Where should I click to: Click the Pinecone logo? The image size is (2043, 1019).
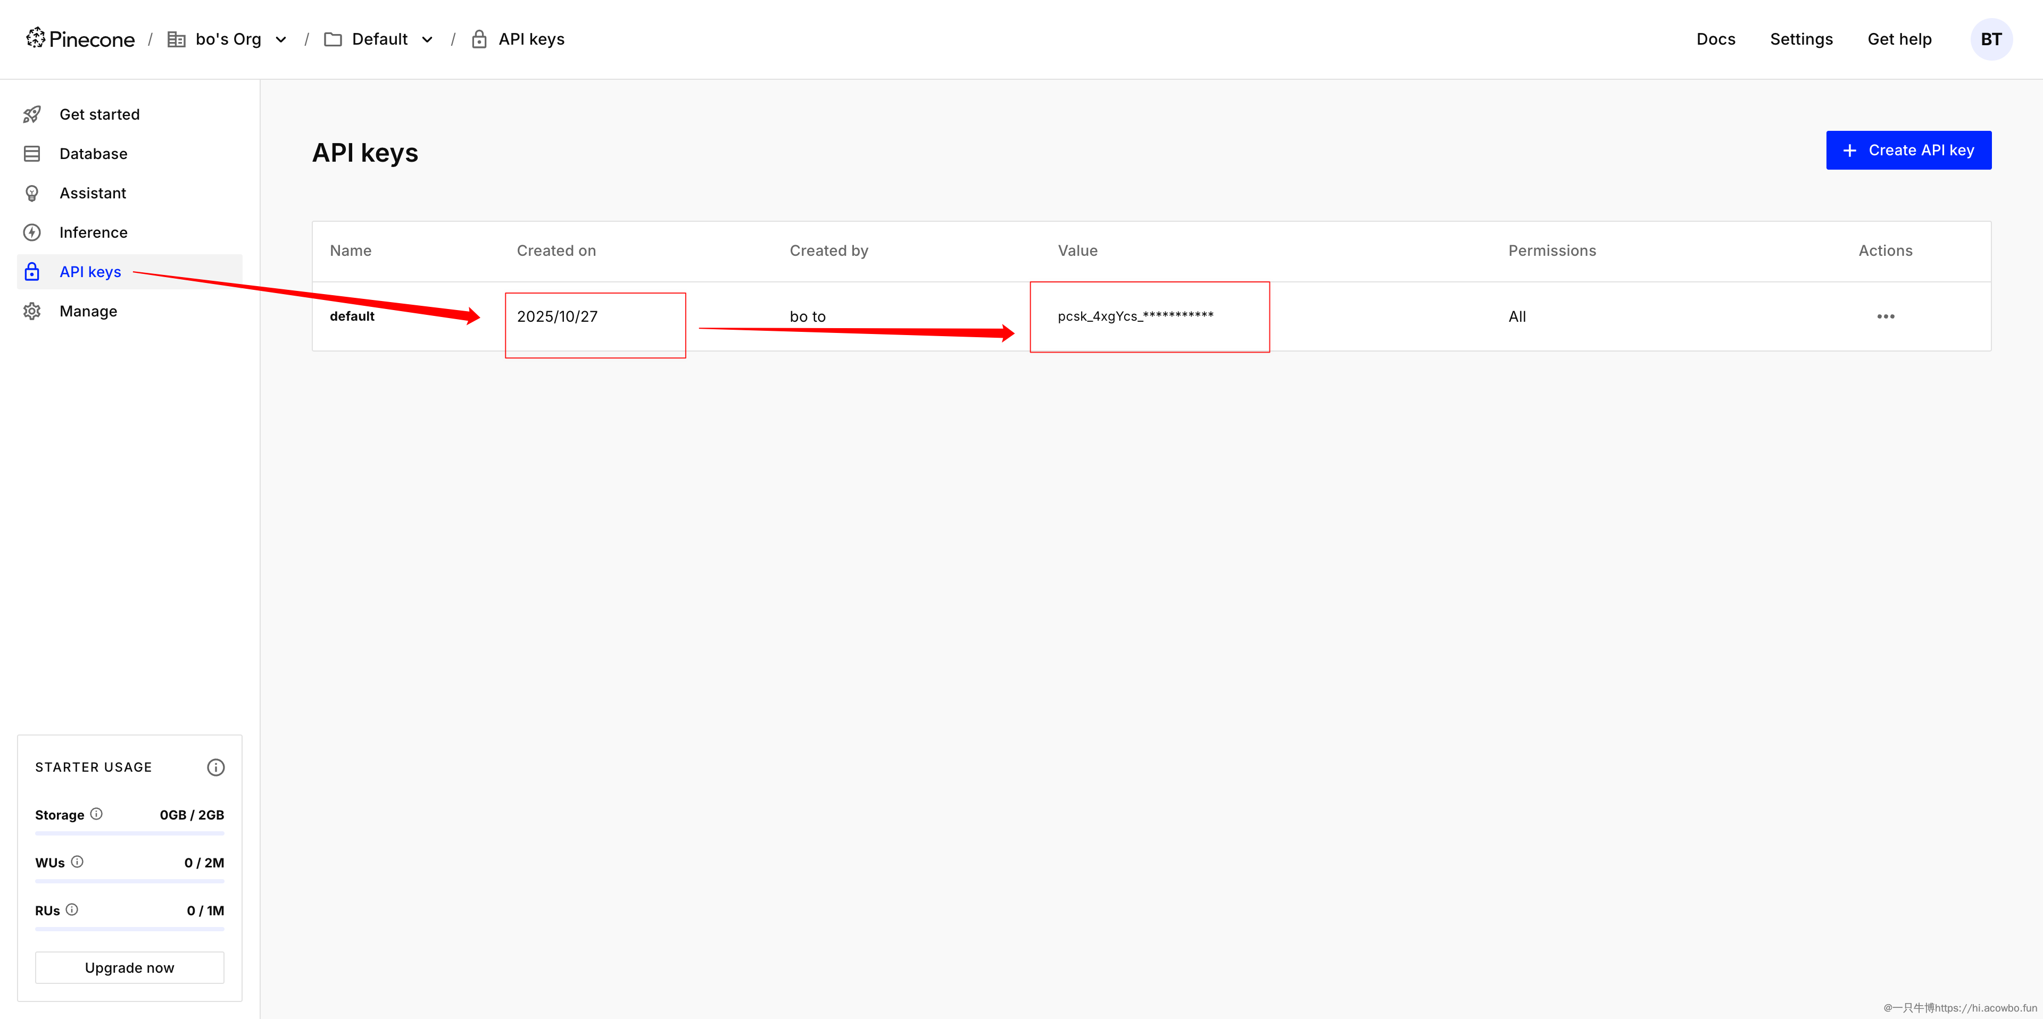point(80,39)
